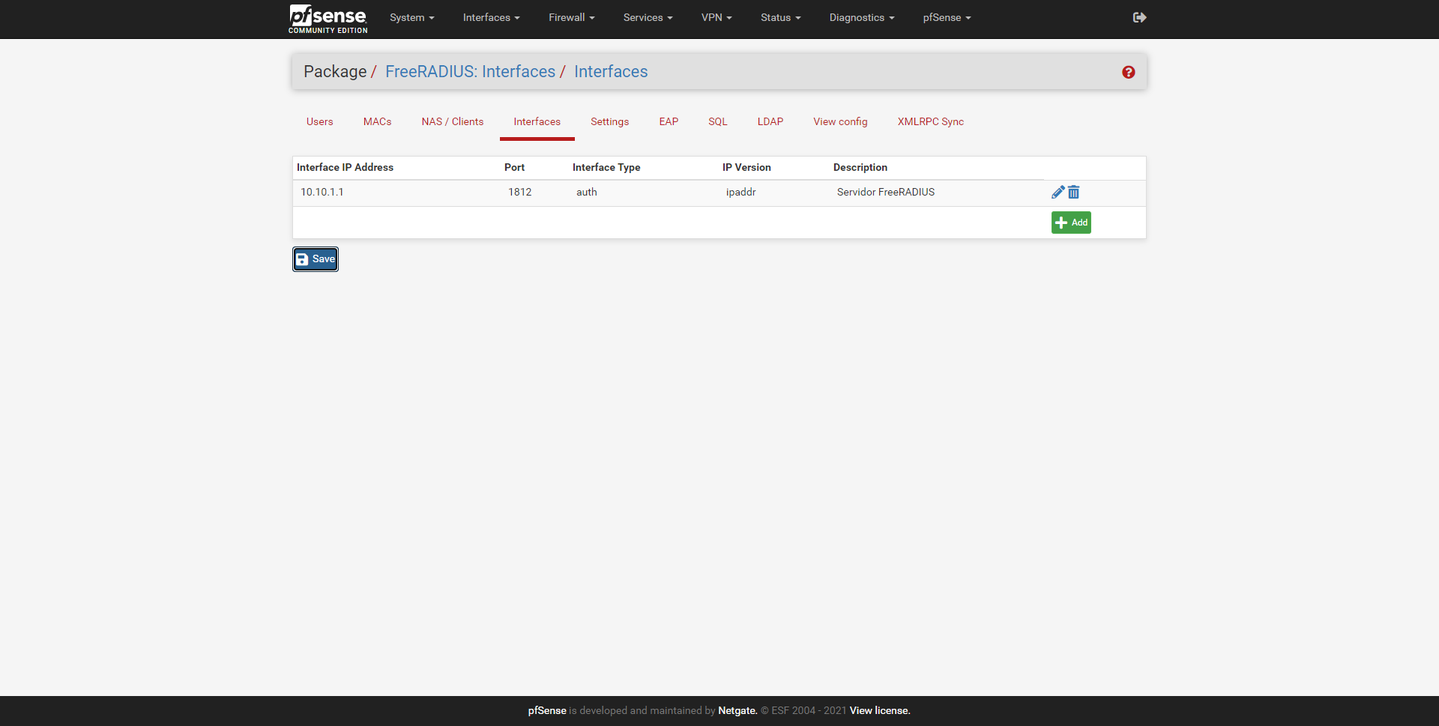Open the pfSense dropdown menu
Screen dimensions: 1439x726
(x=947, y=17)
